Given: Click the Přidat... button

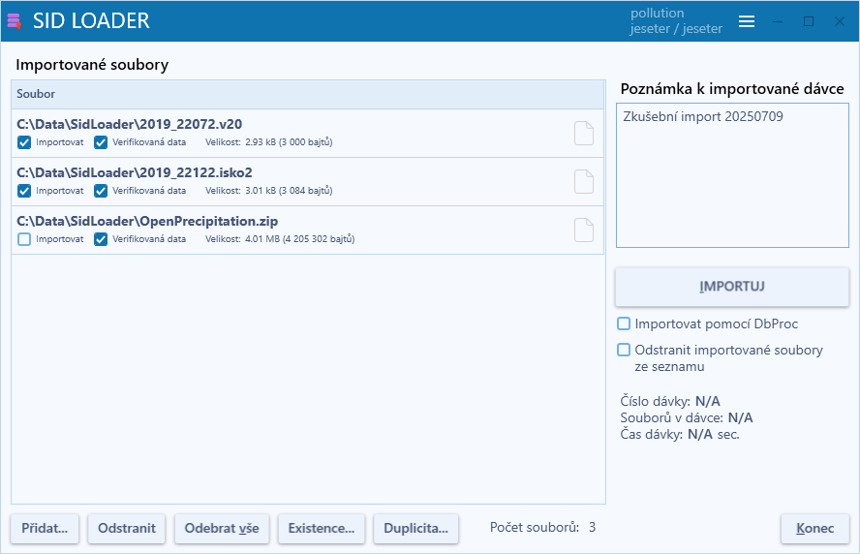Looking at the screenshot, I should (46, 528).
